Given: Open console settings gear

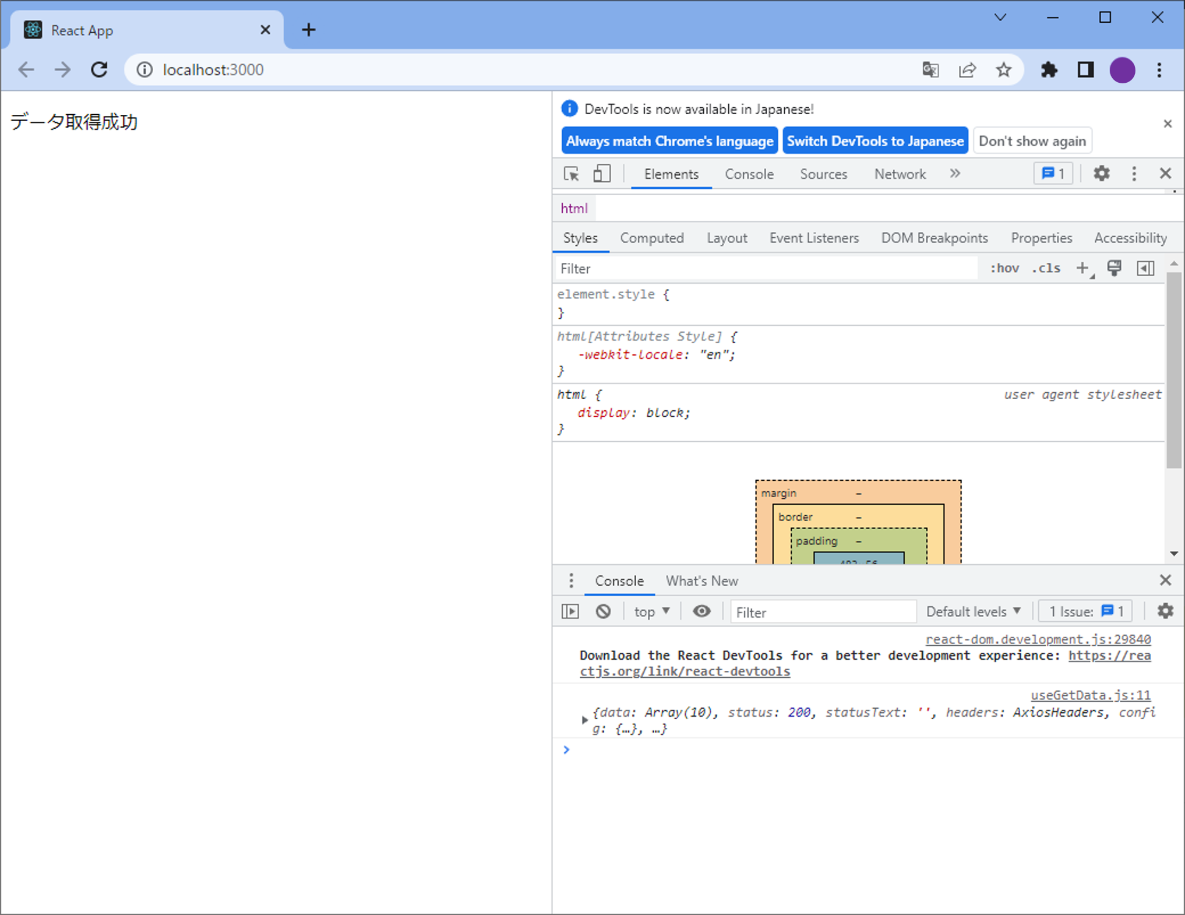Looking at the screenshot, I should click(1165, 611).
